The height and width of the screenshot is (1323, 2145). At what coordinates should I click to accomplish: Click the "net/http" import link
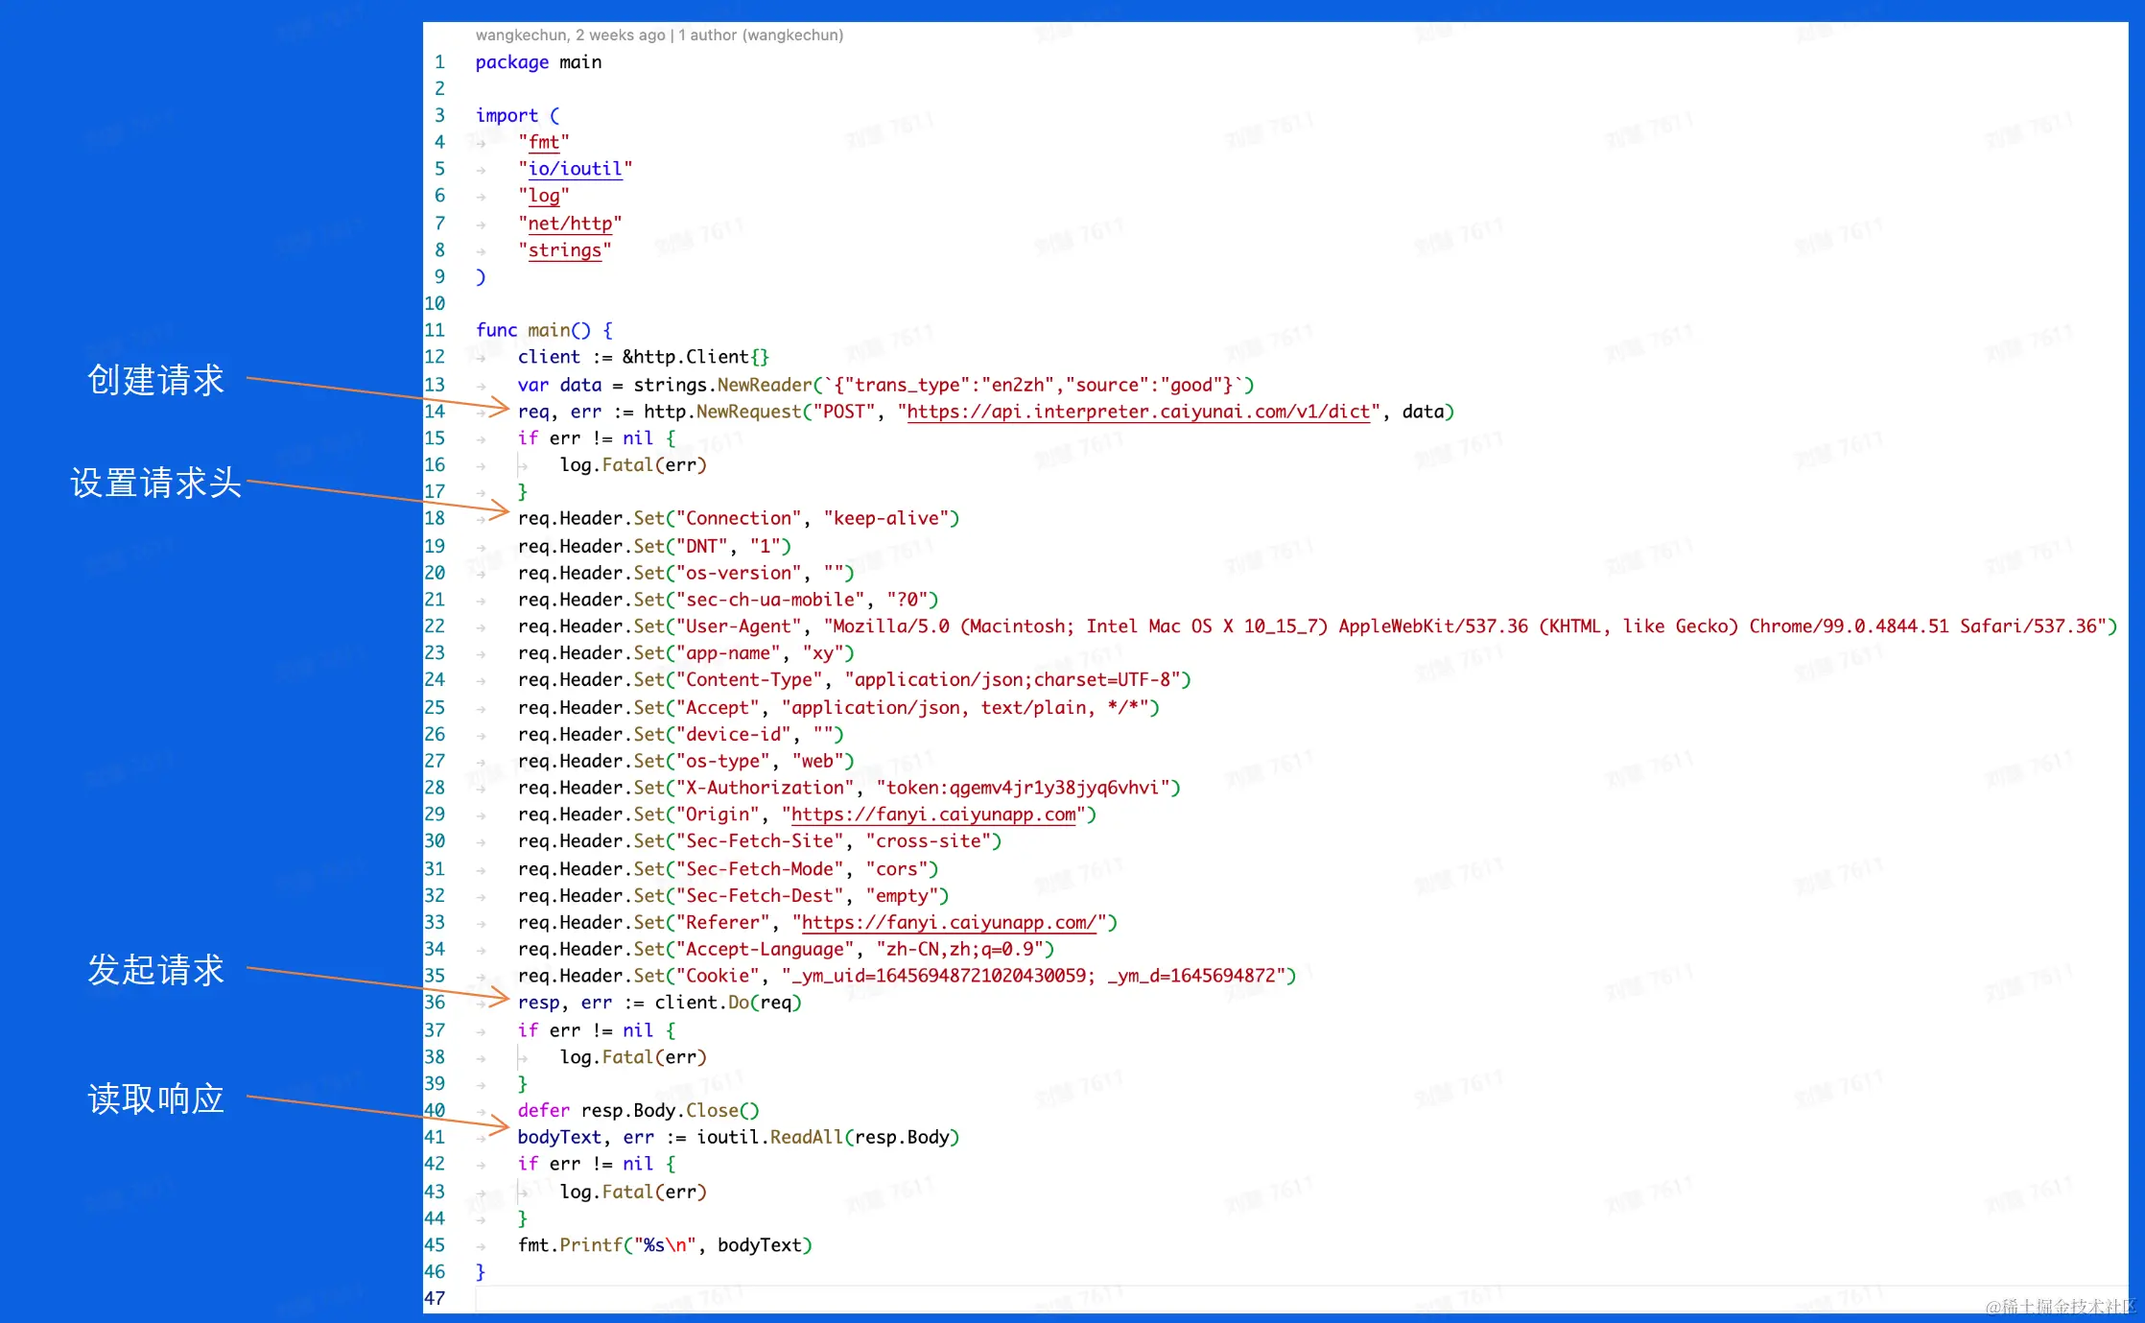coord(570,224)
